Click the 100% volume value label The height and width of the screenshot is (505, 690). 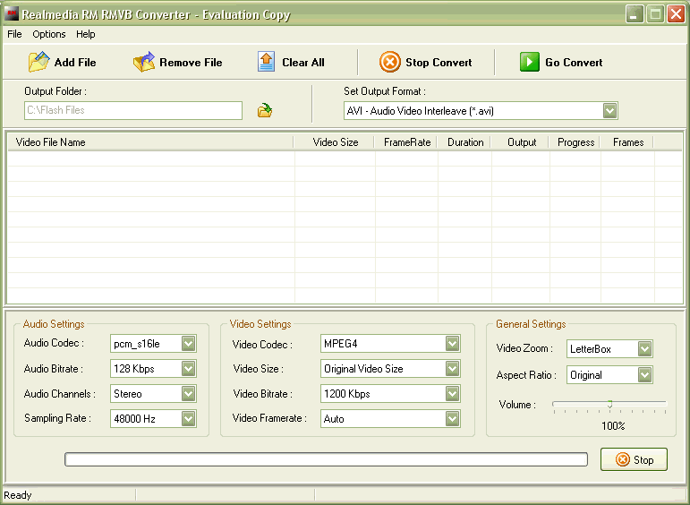(613, 425)
